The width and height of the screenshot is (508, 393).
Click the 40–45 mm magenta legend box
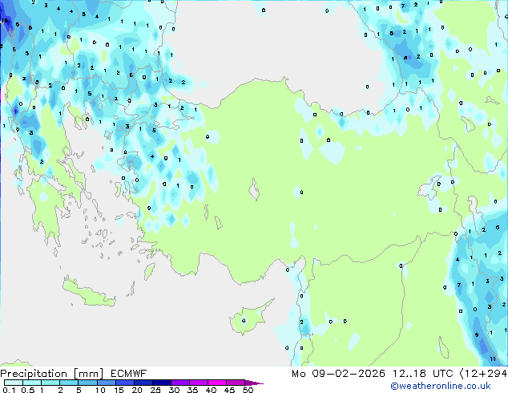point(217,383)
